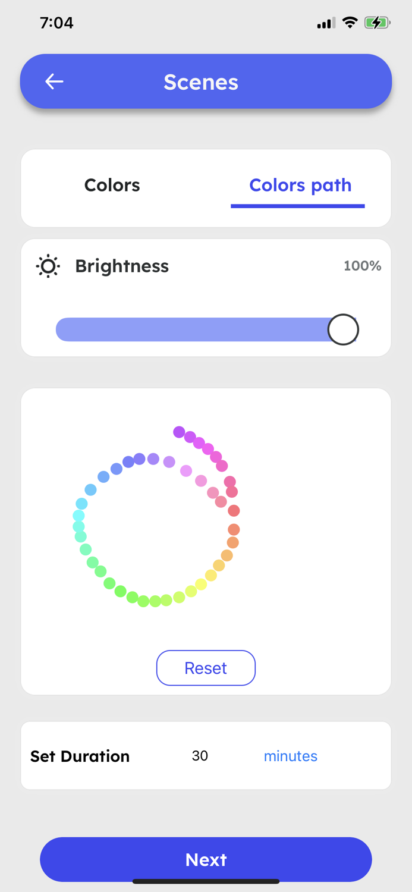Switch to the Colors tab
Image resolution: width=412 pixels, height=892 pixels.
(x=112, y=186)
